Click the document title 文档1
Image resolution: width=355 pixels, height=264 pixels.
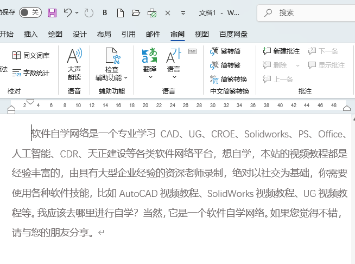pos(207,13)
